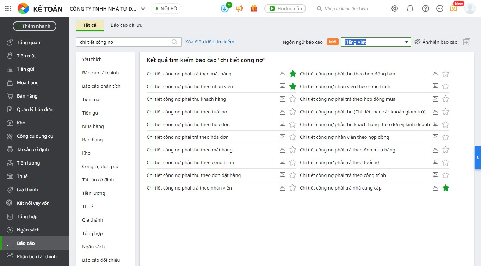481x266 pixels.
Task: Preview image for Chi tiết công nợ phải trả theo tuổi nợ
Action: (436, 162)
